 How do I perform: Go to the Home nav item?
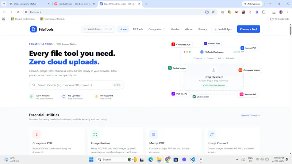[x=123, y=29]
